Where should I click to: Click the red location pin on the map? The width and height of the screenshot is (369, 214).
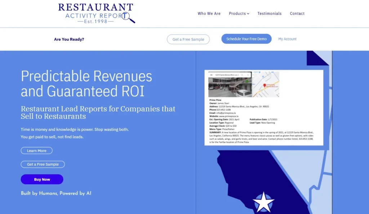(264, 85)
